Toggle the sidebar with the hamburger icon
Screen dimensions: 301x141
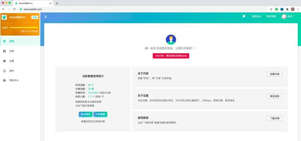pyautogui.click(x=46, y=17)
